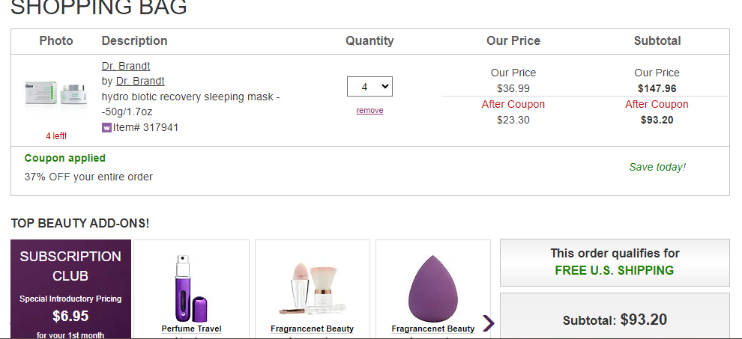Open the Subscription Club promo banner
This screenshot has height=339, width=742.
pos(70,289)
